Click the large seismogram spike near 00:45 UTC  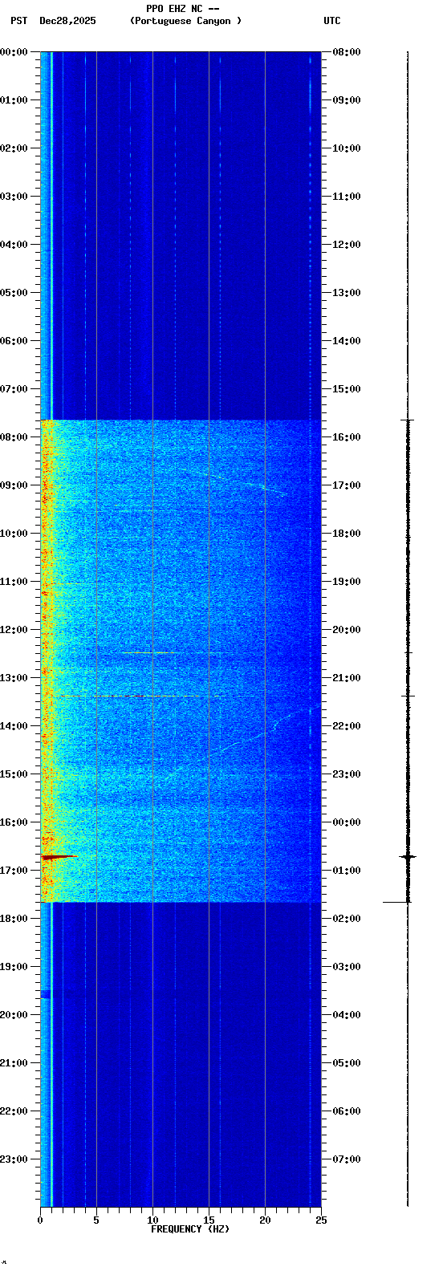[x=408, y=857]
